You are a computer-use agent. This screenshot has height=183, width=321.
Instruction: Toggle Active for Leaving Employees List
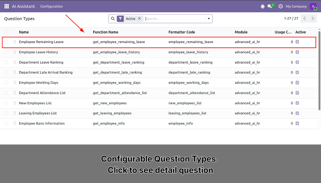(x=297, y=113)
